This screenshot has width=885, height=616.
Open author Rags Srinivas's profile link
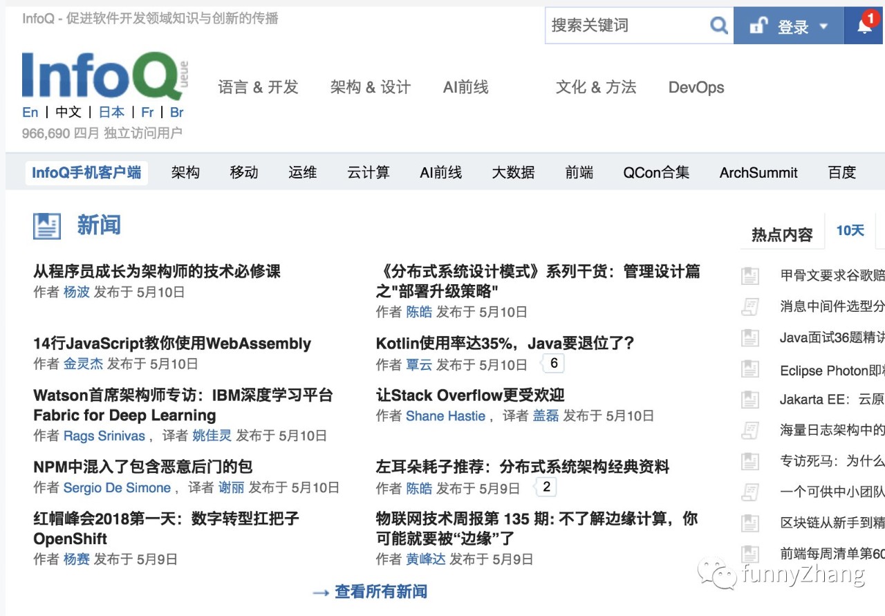(104, 436)
